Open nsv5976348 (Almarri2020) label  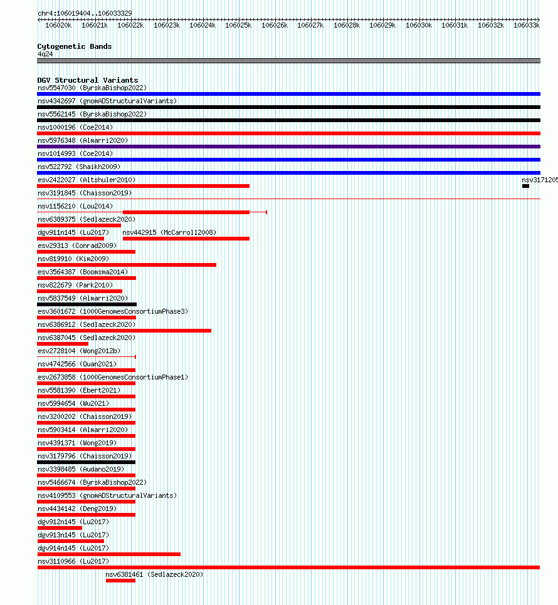click(x=83, y=140)
